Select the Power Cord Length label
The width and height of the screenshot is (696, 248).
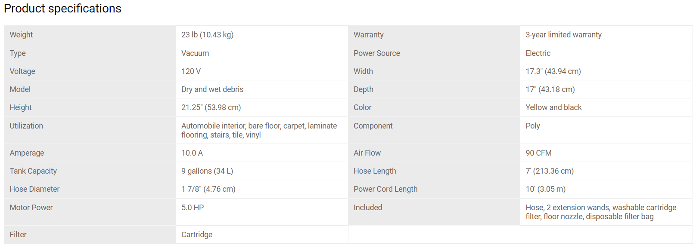385,189
